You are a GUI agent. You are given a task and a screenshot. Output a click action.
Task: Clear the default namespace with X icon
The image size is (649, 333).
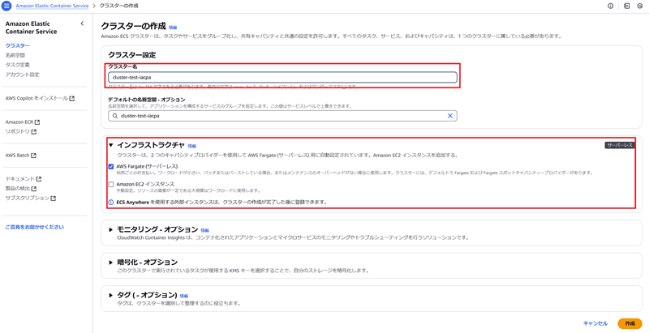[x=450, y=116]
